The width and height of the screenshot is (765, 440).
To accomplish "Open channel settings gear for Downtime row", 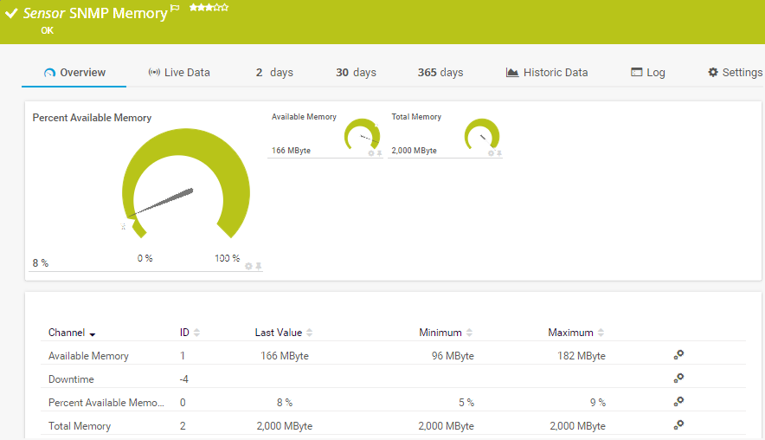I will [x=678, y=379].
